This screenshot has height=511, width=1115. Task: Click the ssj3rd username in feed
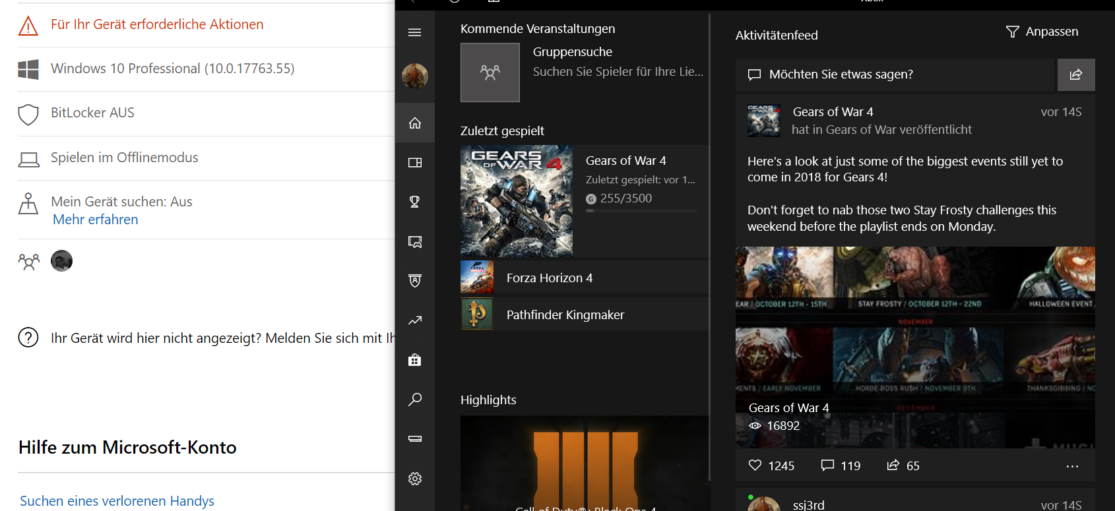(809, 505)
